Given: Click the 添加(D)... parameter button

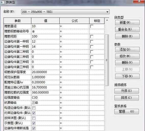Looking at the screenshot, I should pos(127,50).
